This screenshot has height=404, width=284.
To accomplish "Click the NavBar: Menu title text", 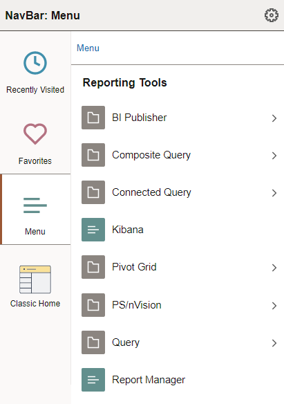I will point(42,15).
